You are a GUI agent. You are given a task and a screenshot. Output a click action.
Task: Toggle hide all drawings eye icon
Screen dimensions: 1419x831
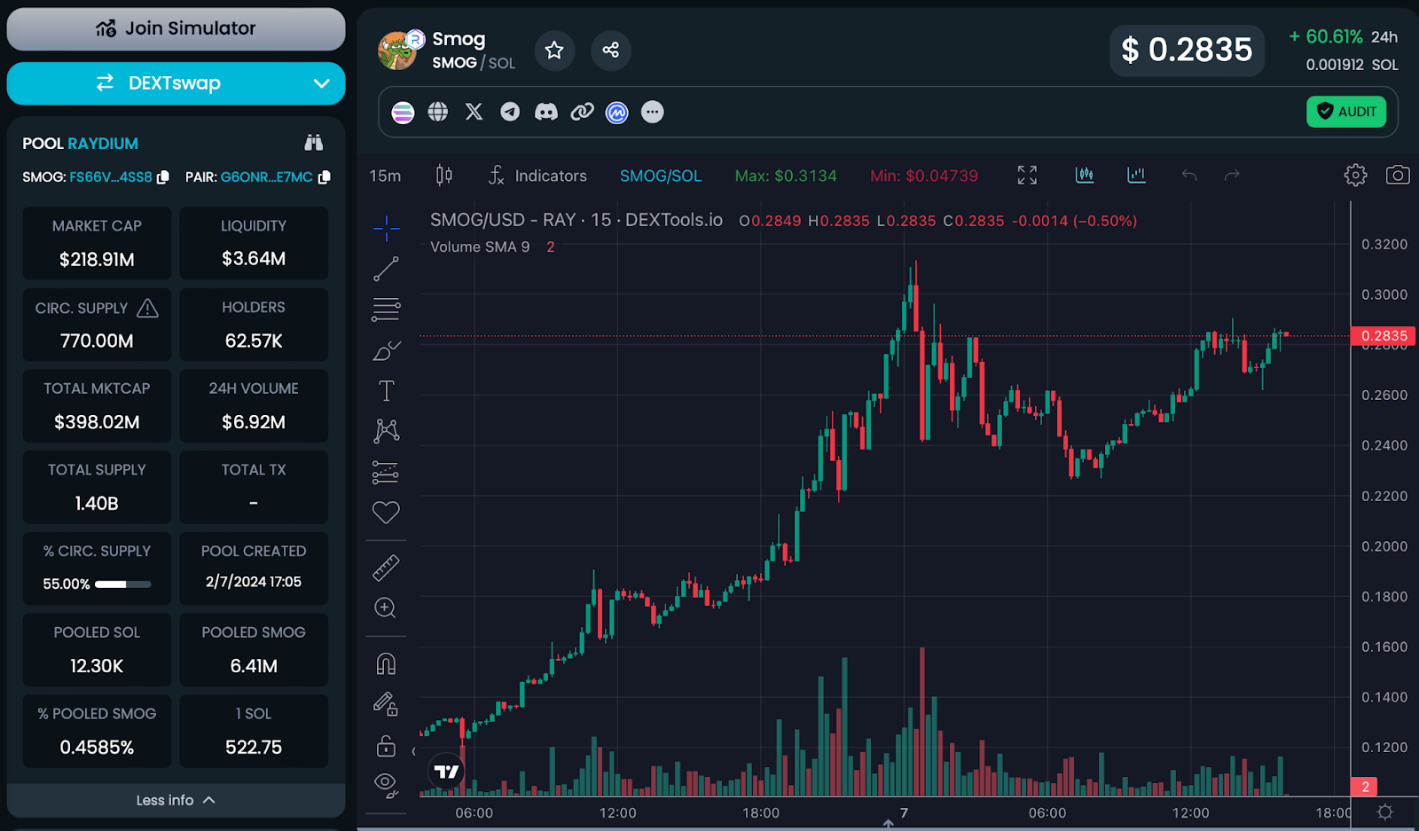[386, 784]
